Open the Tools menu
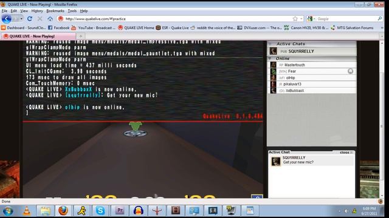 click(x=72, y=11)
